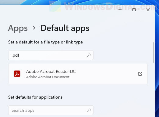159x117 pixels.
Task: Click the .pdf file type search field
Action: (51, 55)
